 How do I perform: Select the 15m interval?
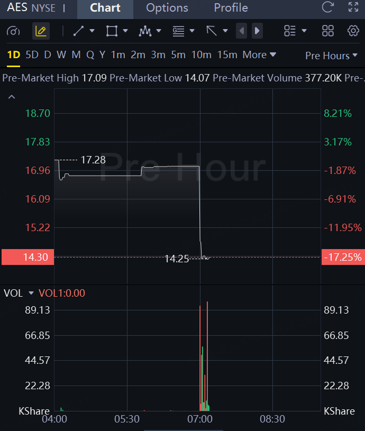(x=227, y=54)
